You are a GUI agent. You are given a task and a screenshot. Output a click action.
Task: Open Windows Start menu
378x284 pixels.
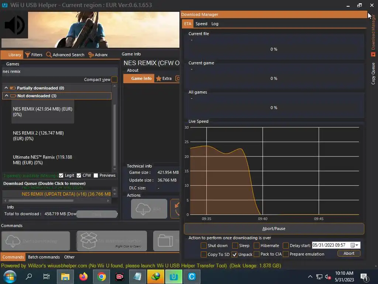(x=10, y=277)
